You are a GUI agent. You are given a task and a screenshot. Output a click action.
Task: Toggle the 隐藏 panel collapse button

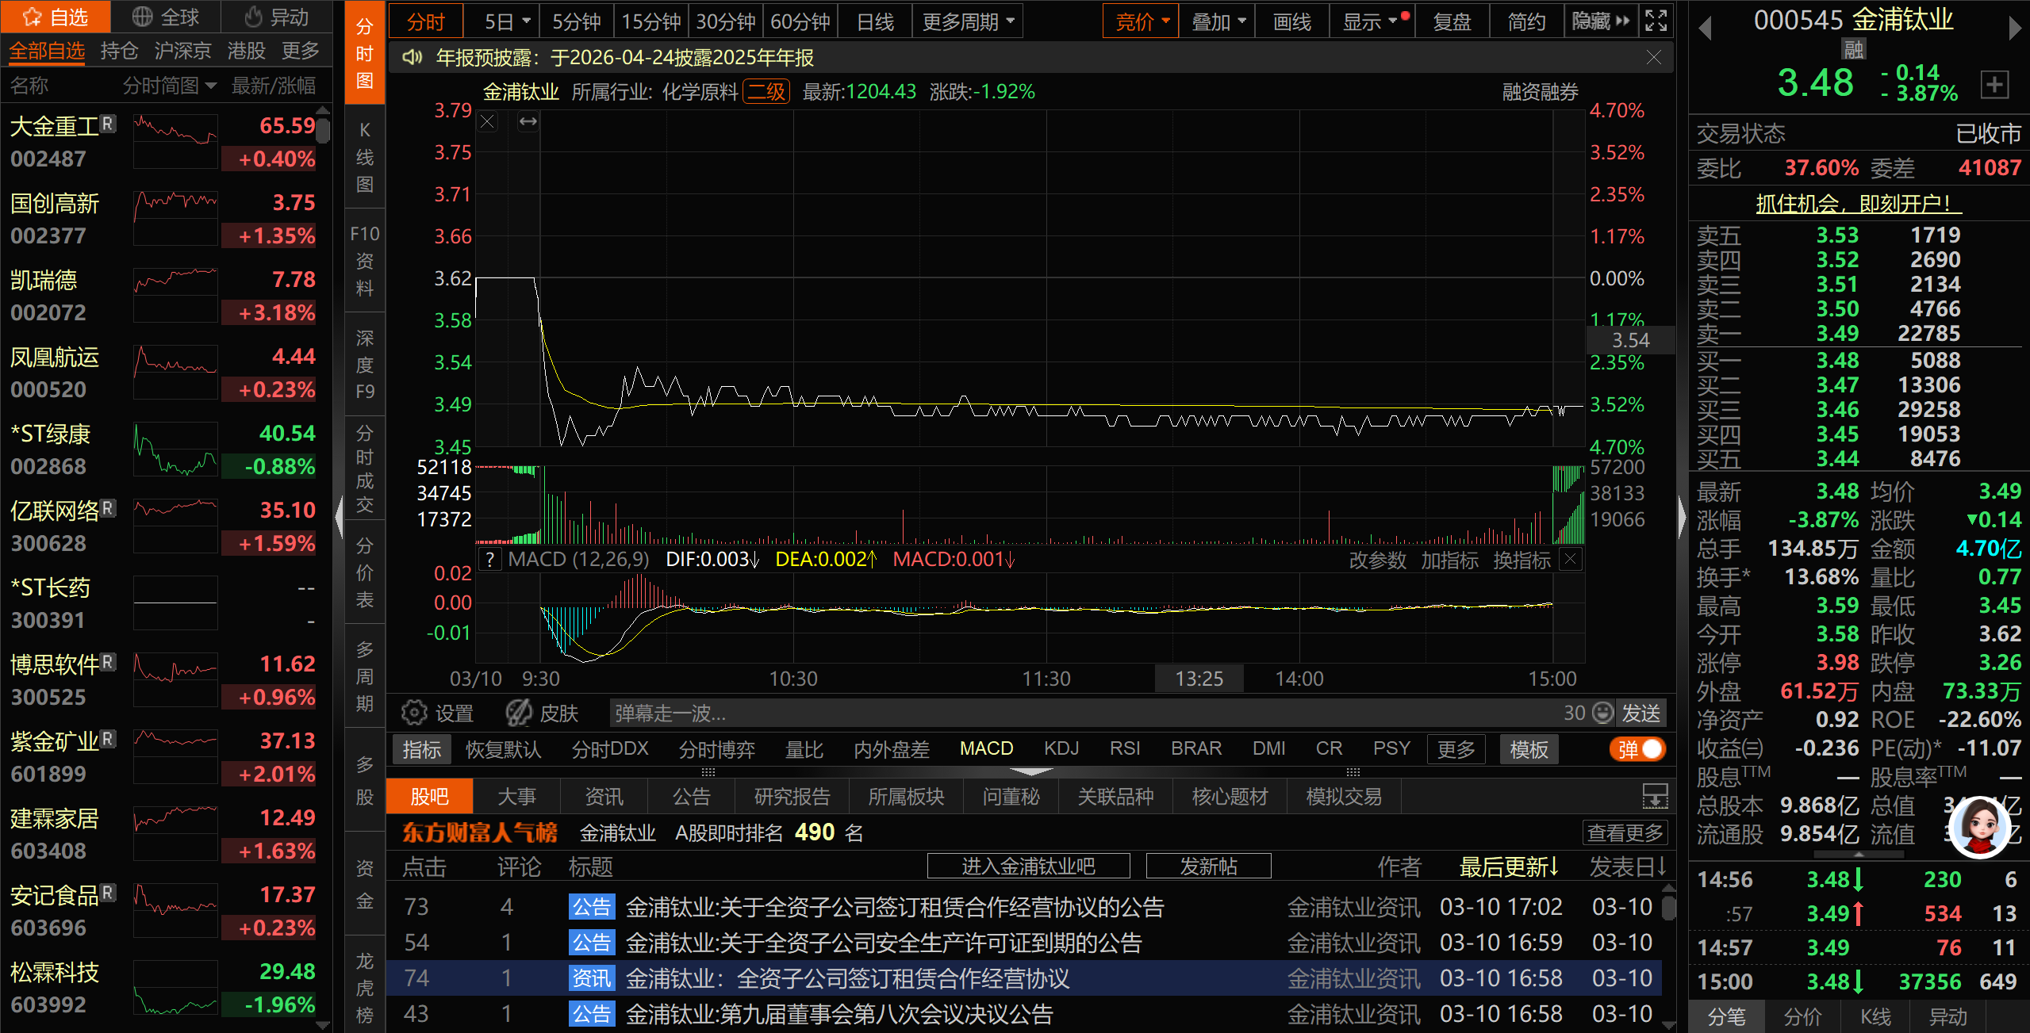(1601, 21)
